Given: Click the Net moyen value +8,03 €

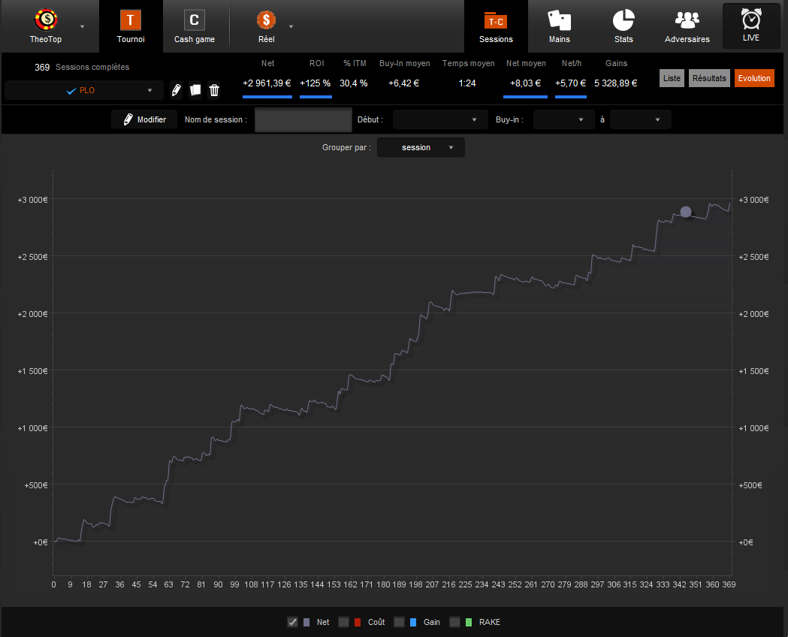Looking at the screenshot, I should [x=525, y=83].
